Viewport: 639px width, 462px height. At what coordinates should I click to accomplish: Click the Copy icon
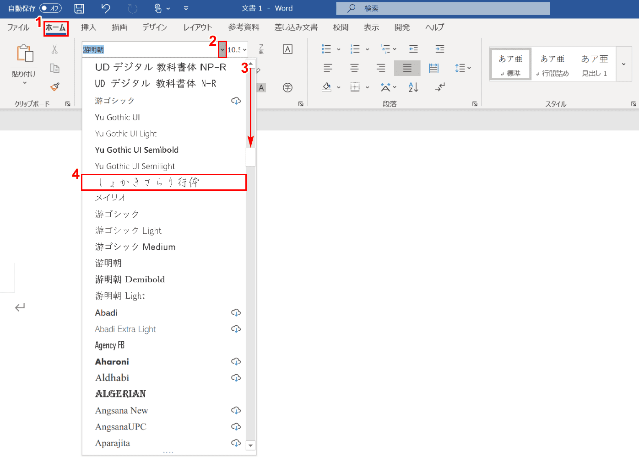54,68
